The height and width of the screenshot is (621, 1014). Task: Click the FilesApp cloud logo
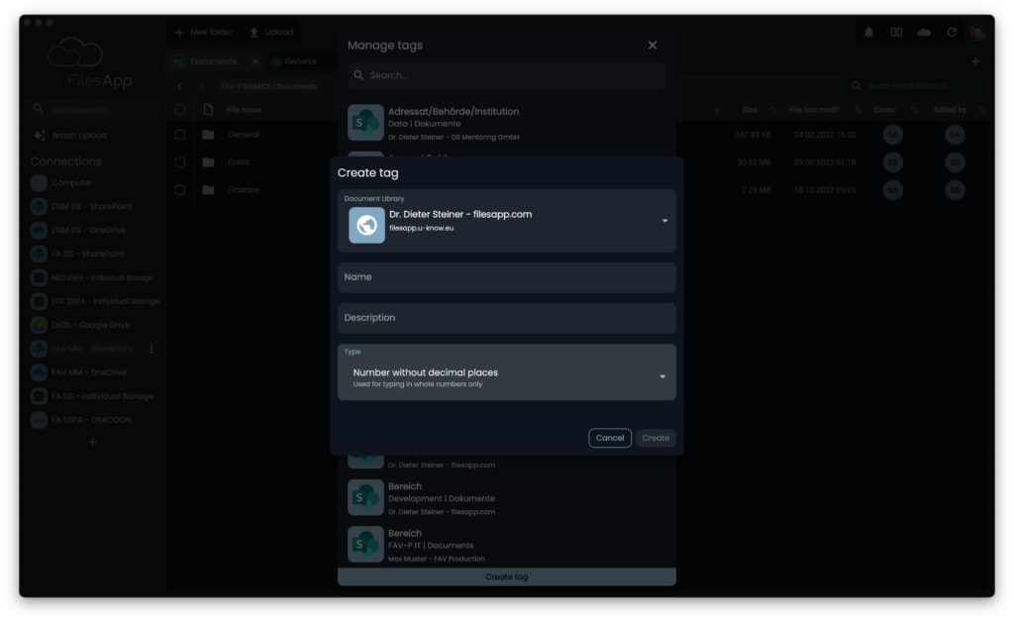tap(75, 53)
